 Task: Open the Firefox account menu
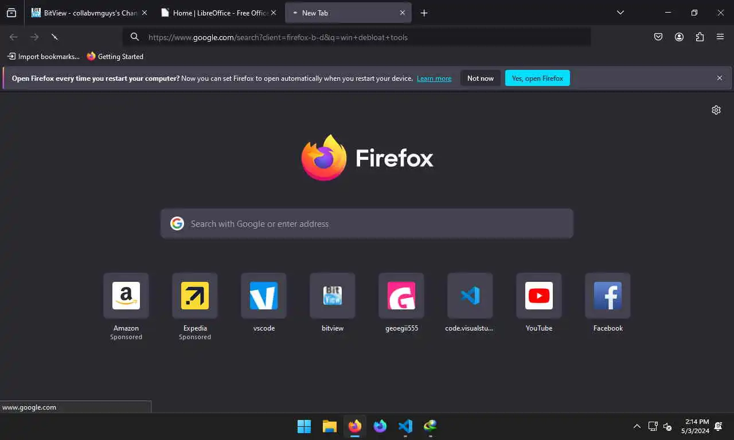click(679, 37)
